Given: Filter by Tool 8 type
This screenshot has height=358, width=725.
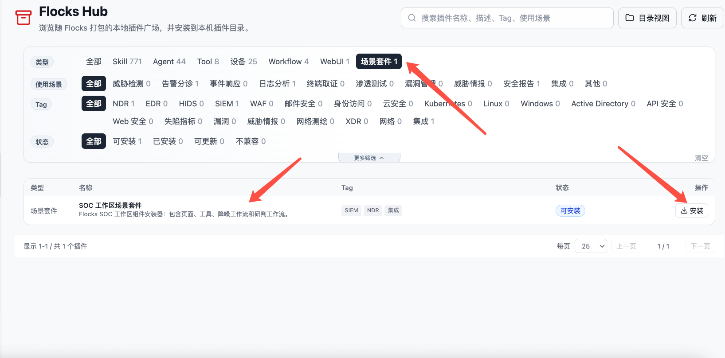Looking at the screenshot, I should click(x=208, y=62).
